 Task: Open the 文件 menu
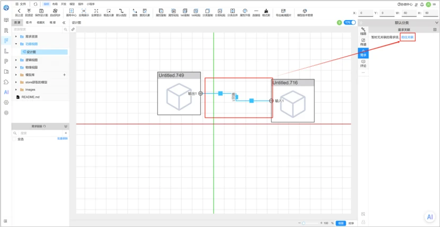click(x=21, y=4)
